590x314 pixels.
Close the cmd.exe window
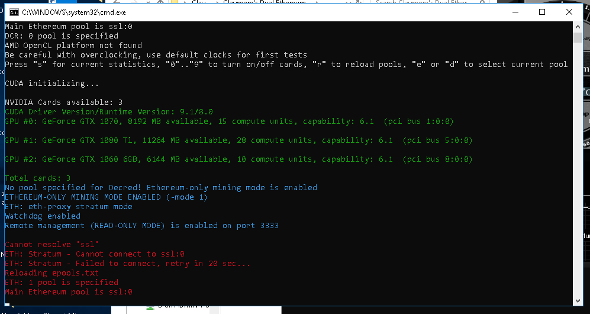569,12
